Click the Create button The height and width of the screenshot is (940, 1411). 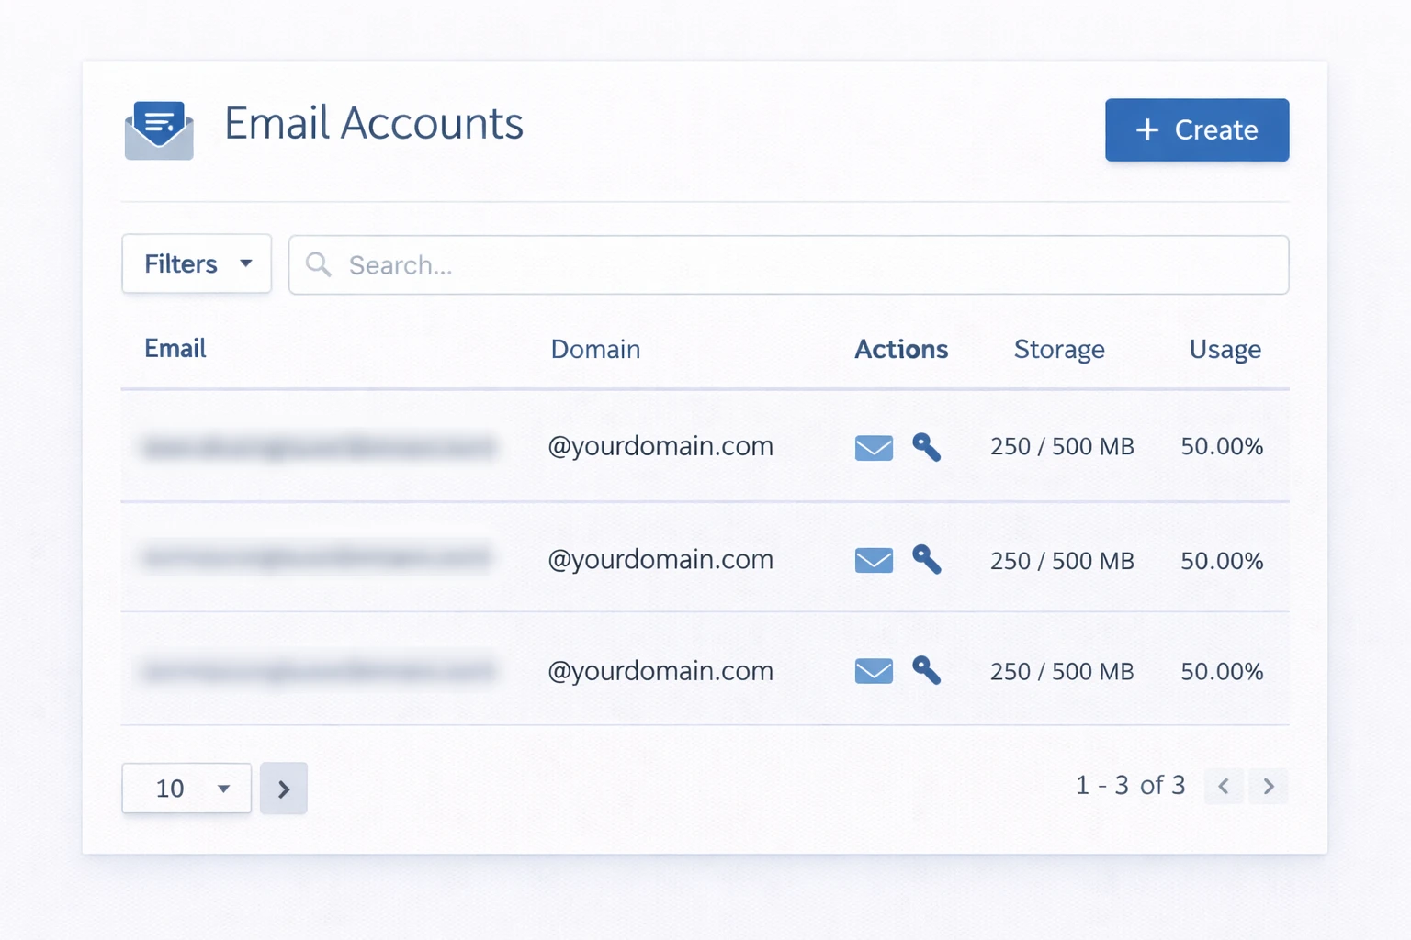click(x=1196, y=130)
